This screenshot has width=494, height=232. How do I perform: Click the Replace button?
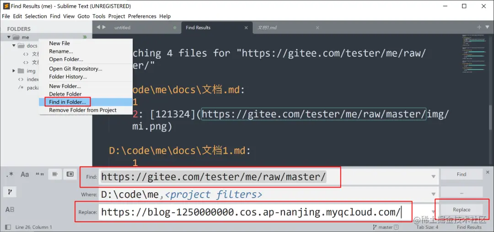[x=461, y=210]
